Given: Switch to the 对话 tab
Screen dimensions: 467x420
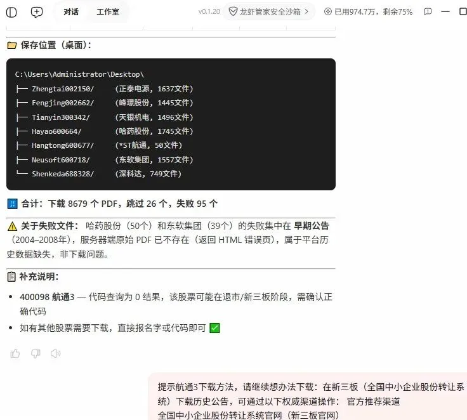Looking at the screenshot, I should tap(71, 12).
